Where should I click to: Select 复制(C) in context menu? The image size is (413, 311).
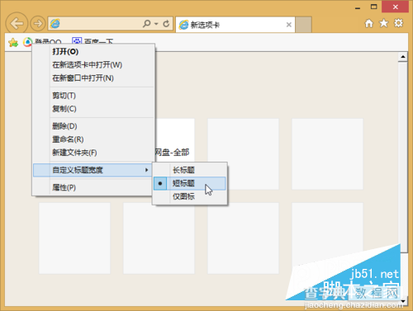(x=93, y=109)
